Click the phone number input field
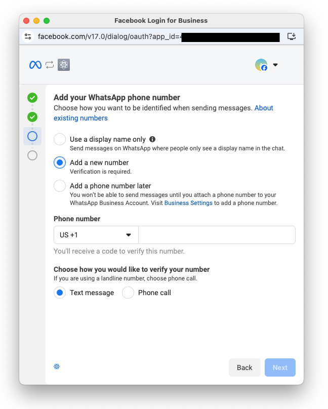 (217, 235)
